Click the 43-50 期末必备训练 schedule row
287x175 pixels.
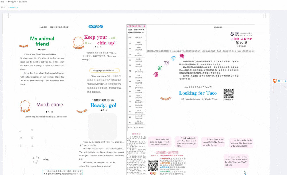click(136, 128)
